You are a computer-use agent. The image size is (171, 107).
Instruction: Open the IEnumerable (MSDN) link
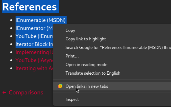(x=40, y=20)
